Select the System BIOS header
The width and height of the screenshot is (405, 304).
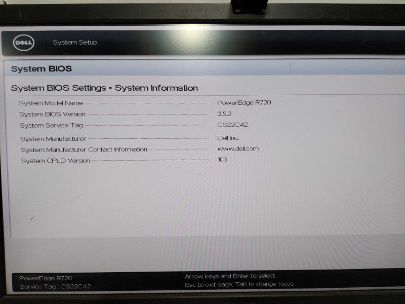42,69
